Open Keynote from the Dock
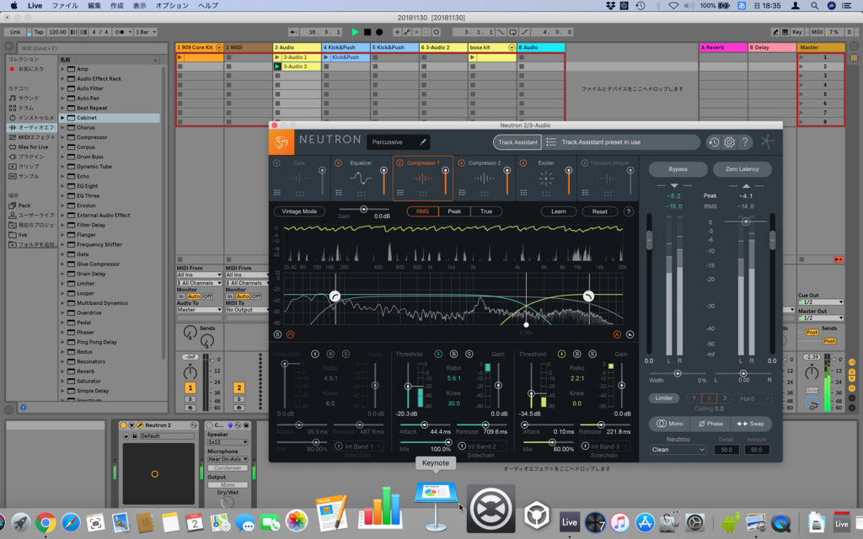 click(436, 506)
